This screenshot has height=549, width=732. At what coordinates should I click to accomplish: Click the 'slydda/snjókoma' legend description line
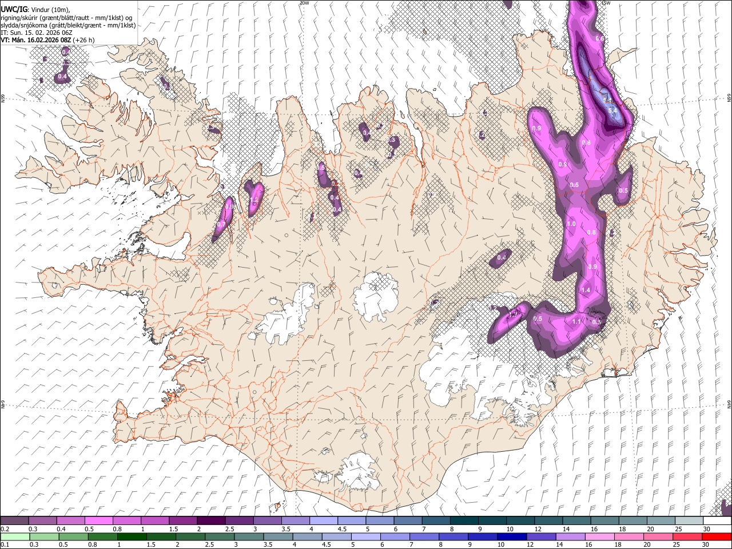[x=68, y=25]
